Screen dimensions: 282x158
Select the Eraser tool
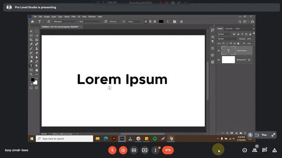pyautogui.click(x=37, y=53)
